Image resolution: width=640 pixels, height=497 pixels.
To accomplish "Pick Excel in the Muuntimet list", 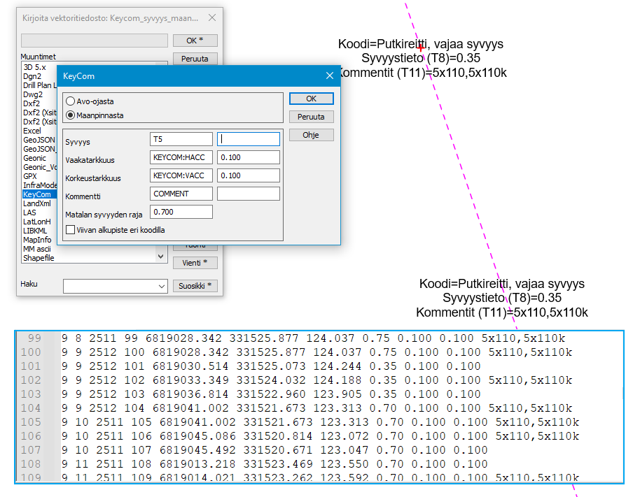I will point(32,131).
